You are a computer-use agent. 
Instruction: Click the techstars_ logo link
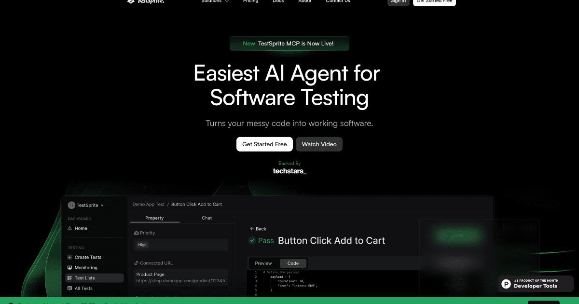289,171
